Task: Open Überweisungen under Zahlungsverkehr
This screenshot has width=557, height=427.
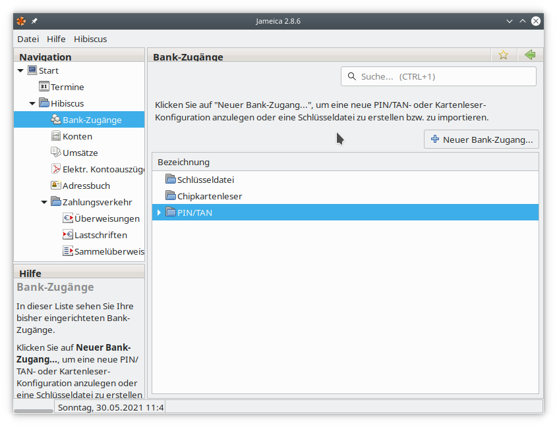Action: click(107, 218)
